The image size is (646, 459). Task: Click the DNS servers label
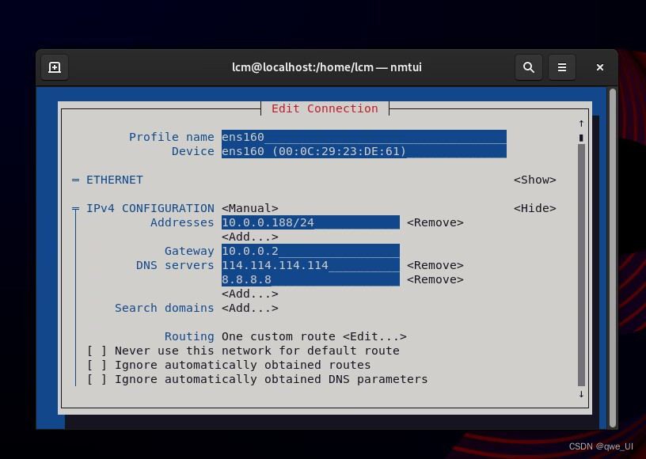pyautogui.click(x=175, y=265)
